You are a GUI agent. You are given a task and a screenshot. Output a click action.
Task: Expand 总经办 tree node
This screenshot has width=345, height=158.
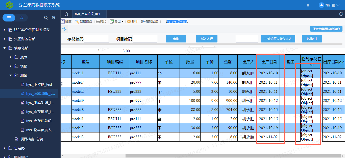4,148
